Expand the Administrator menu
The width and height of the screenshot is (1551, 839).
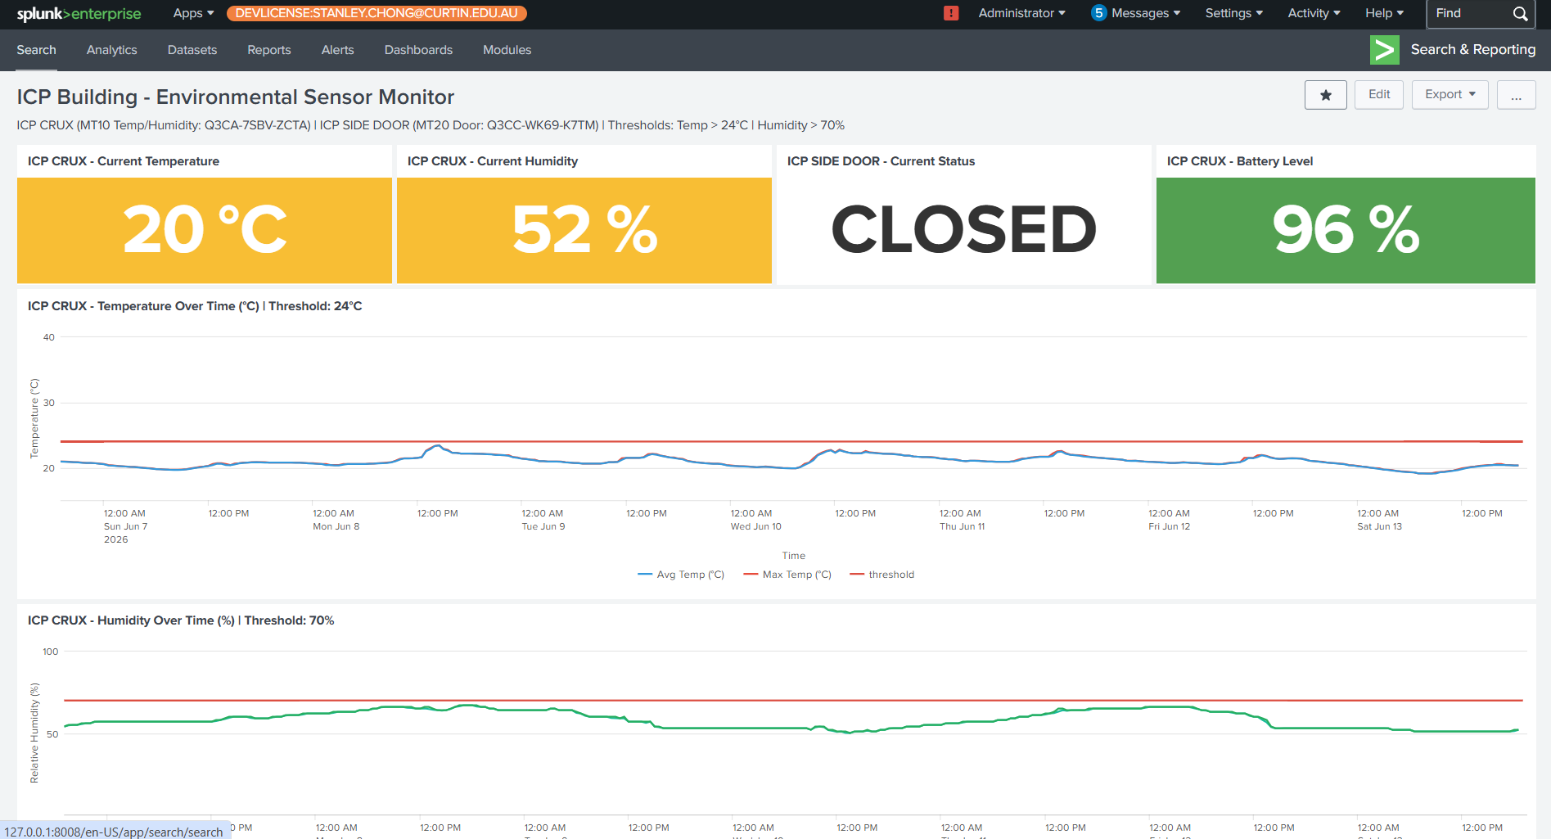tap(1021, 13)
